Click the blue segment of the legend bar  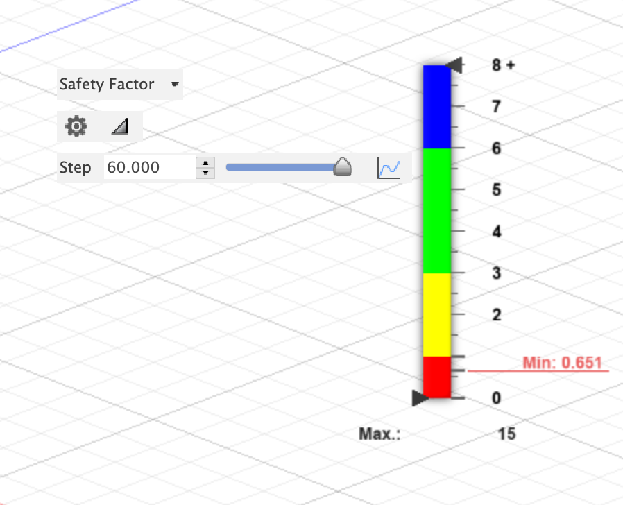pos(435,104)
